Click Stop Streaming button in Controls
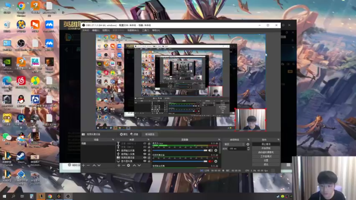Viewport: 356px width, 200px height. 266,144
